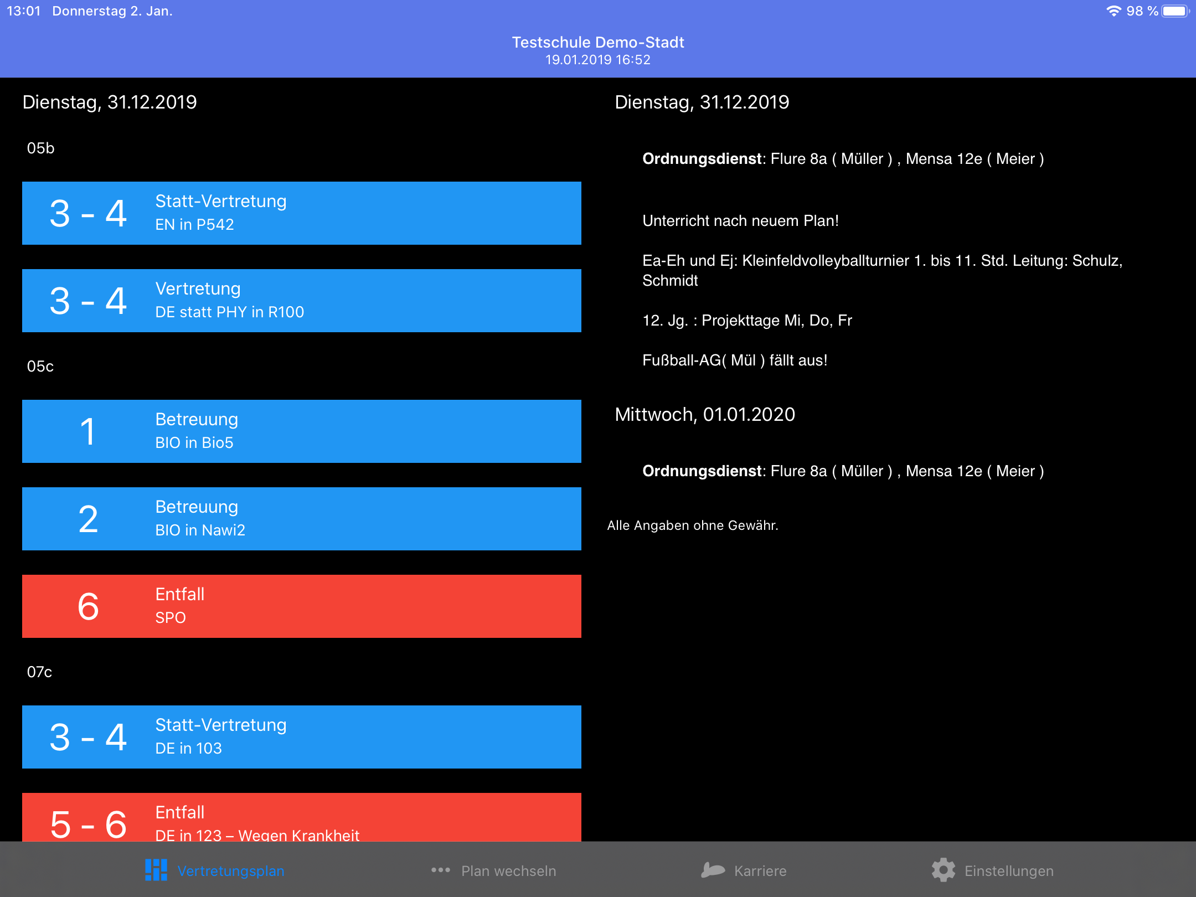Switch to Plan wechseln tab
This screenshot has height=897, width=1196.
pyautogui.click(x=508, y=871)
